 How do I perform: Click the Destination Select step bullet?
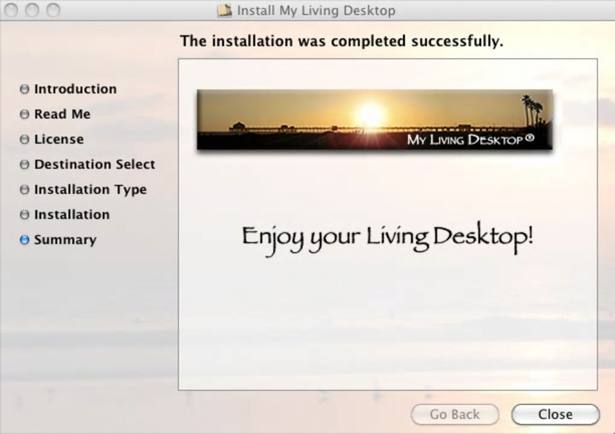pos(24,165)
